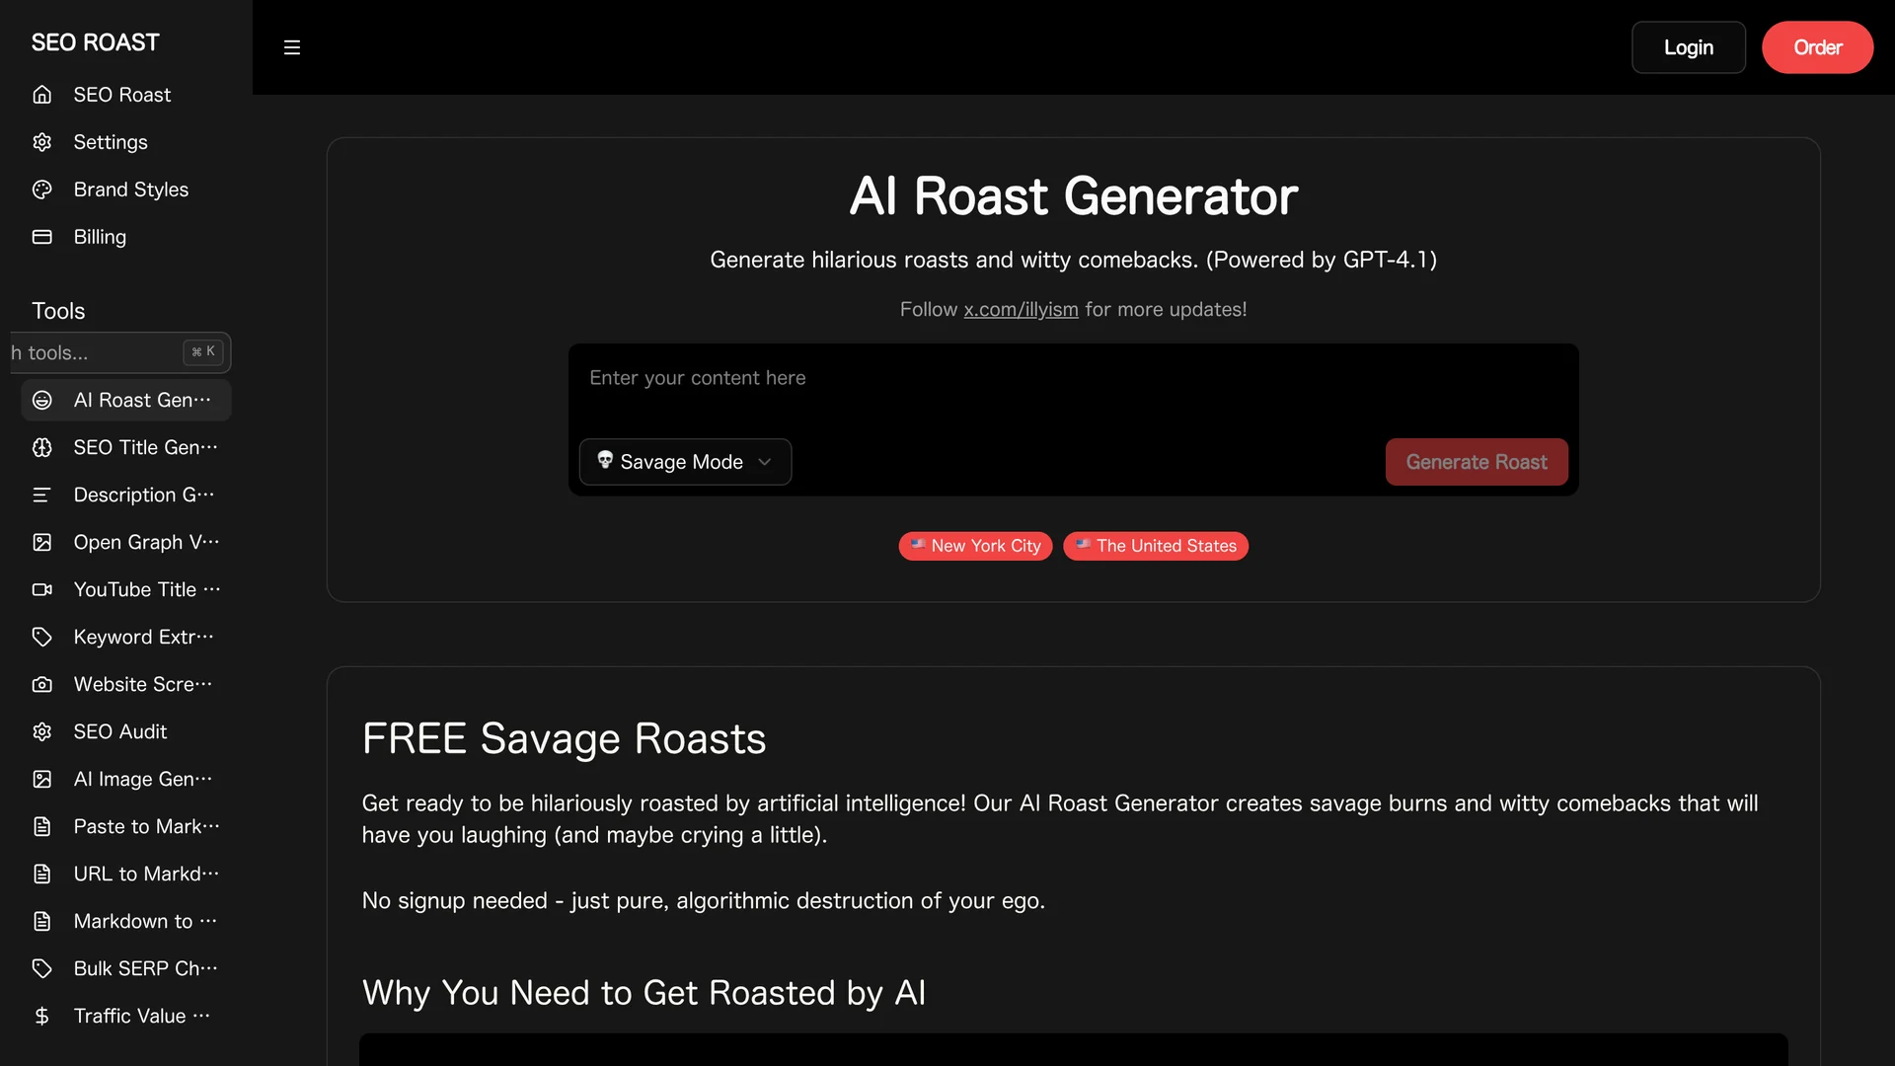Select AI Roast Gen… in the tools list

(x=125, y=400)
